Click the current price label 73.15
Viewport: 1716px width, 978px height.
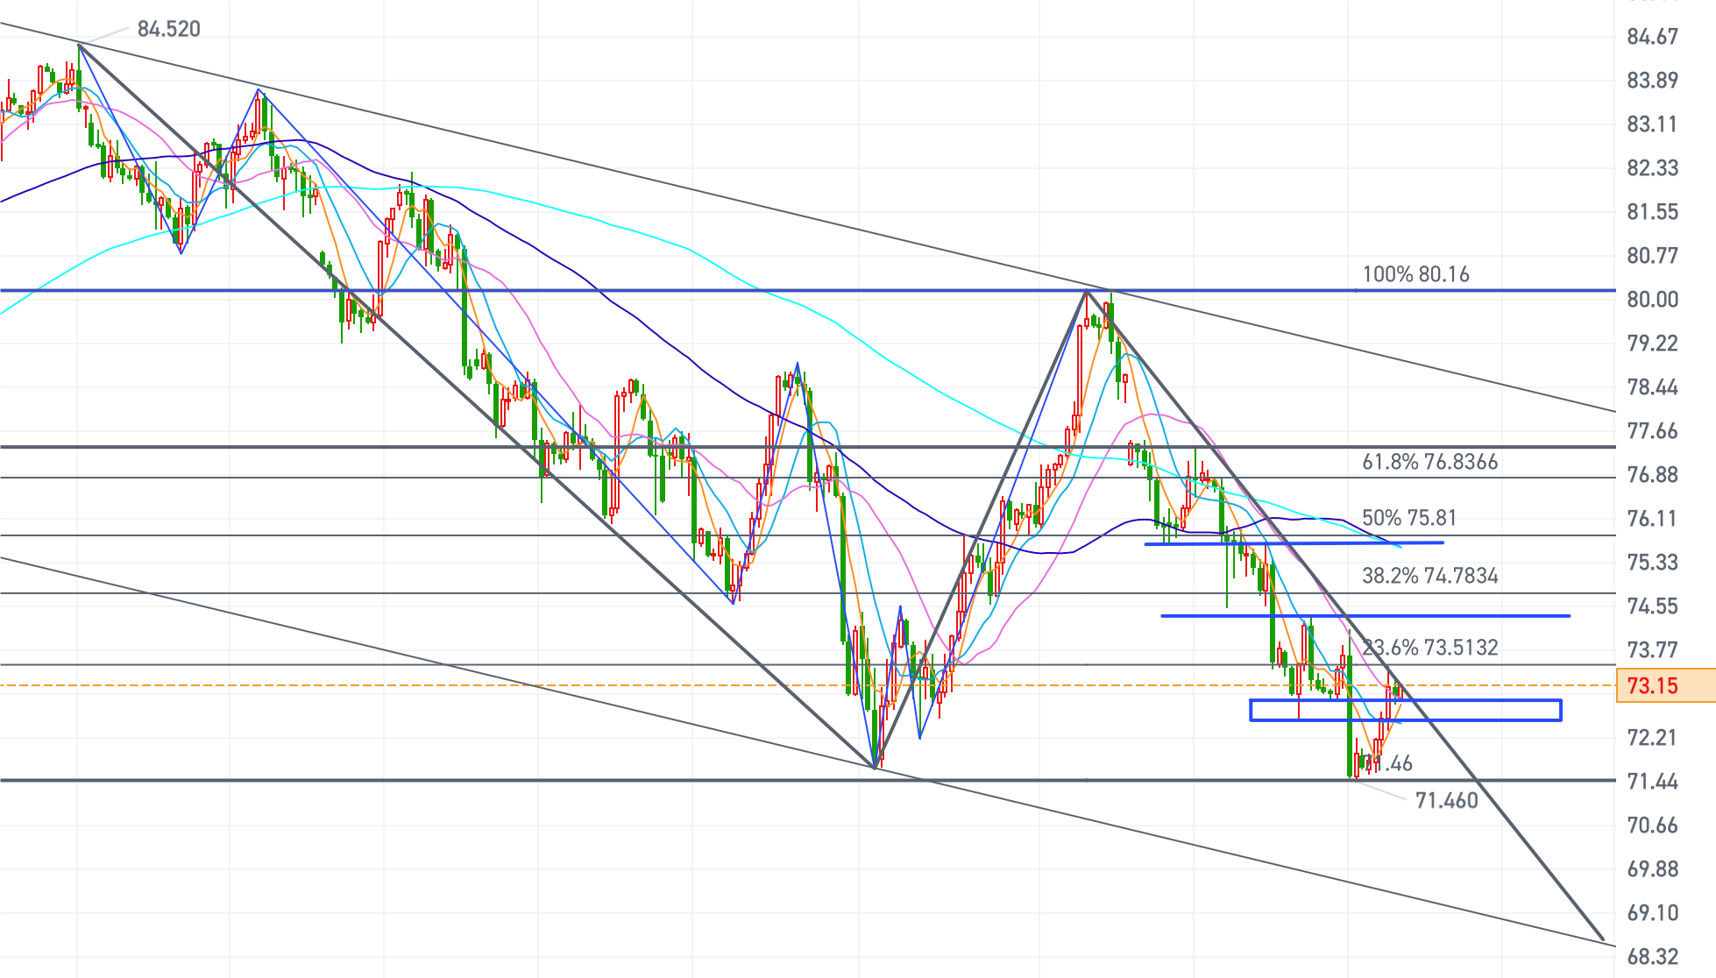coord(1665,685)
